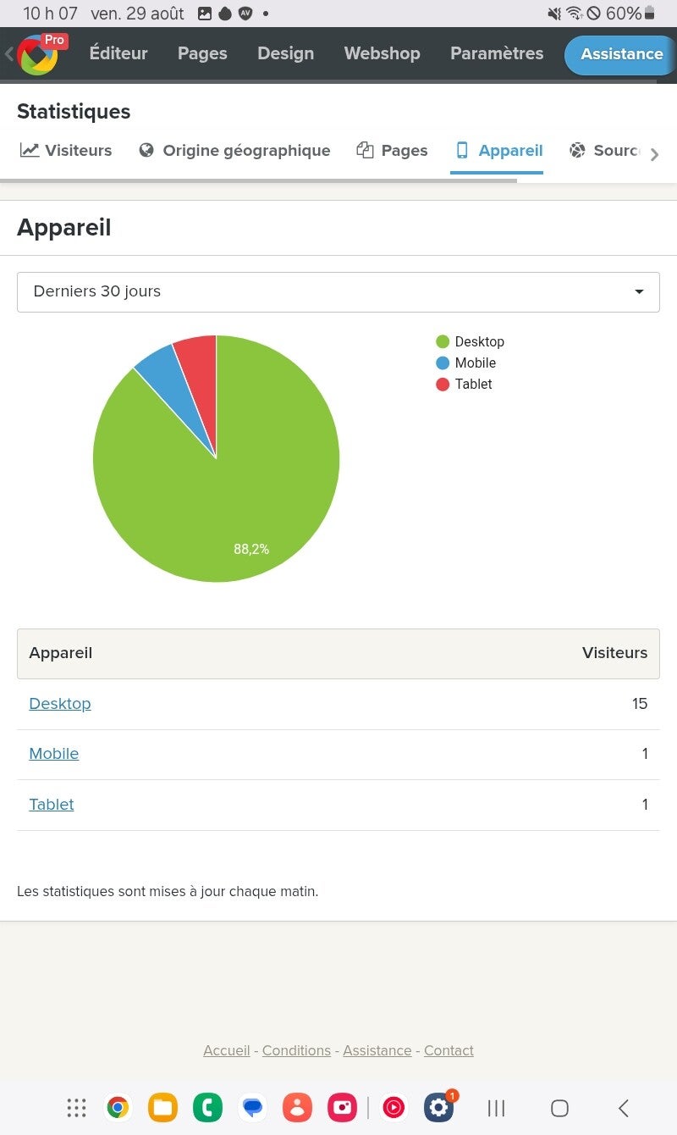This screenshot has width=677, height=1135.
Task: Open the blue messages app icon
Action: (252, 1108)
